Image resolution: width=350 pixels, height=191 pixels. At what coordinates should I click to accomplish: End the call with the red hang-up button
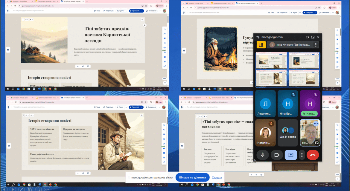point(313,155)
